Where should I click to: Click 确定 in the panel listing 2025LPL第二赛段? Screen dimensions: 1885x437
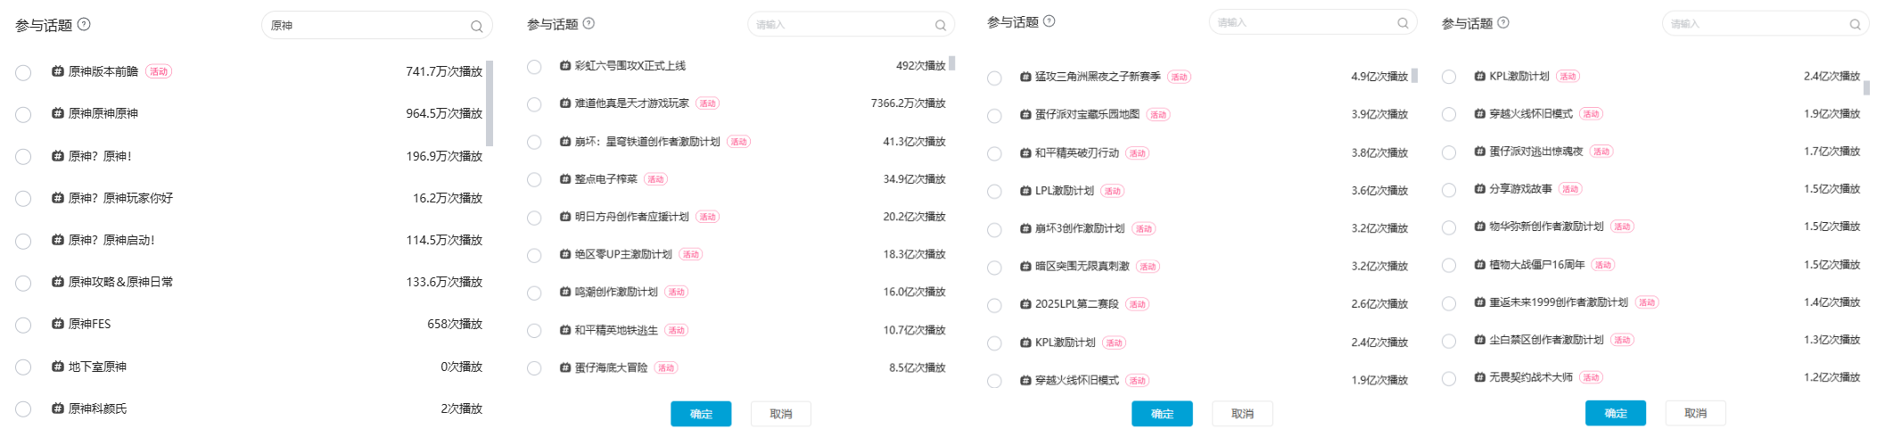pos(1162,414)
